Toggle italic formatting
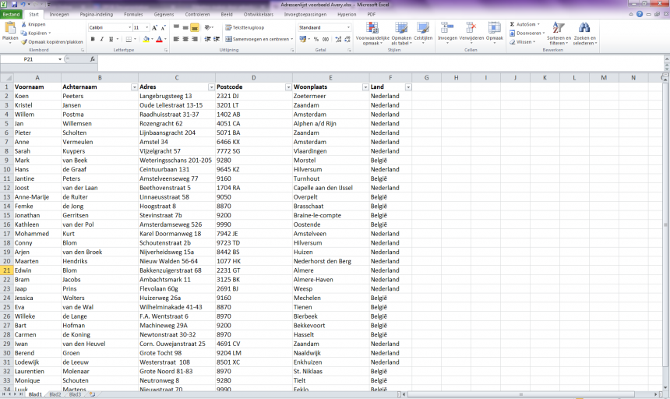The width and height of the screenshot is (670, 399). pyautogui.click(x=102, y=39)
